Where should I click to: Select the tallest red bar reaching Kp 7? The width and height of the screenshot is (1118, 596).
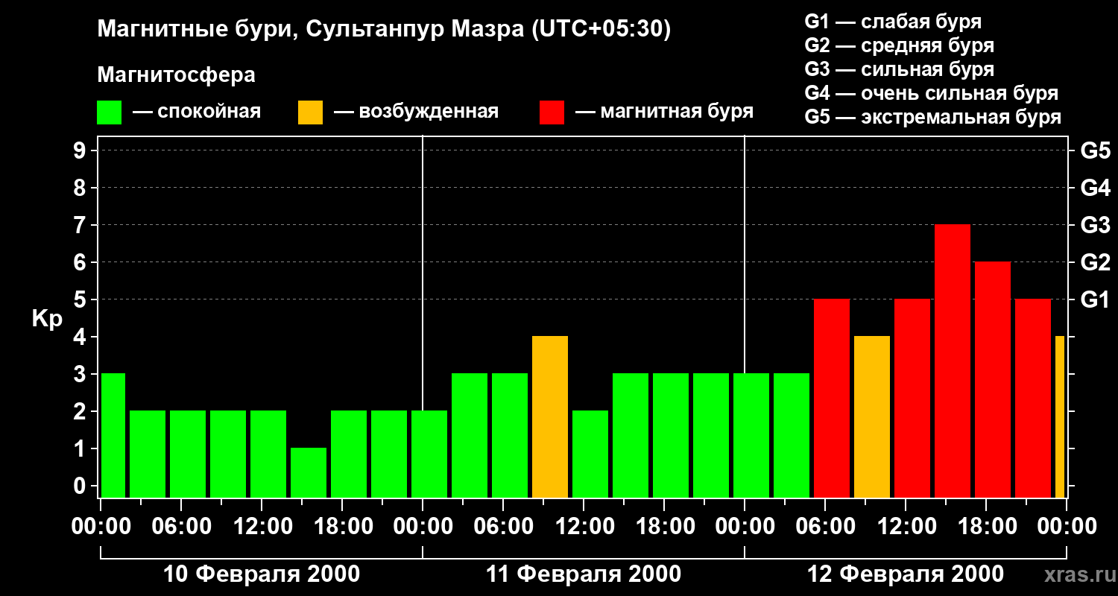coord(953,361)
